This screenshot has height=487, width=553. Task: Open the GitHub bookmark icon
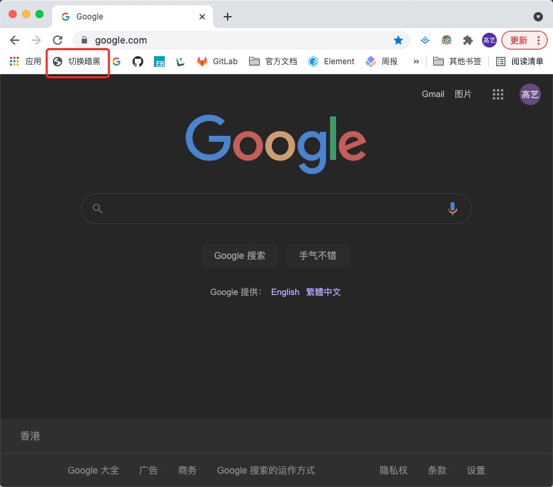pyautogui.click(x=138, y=62)
